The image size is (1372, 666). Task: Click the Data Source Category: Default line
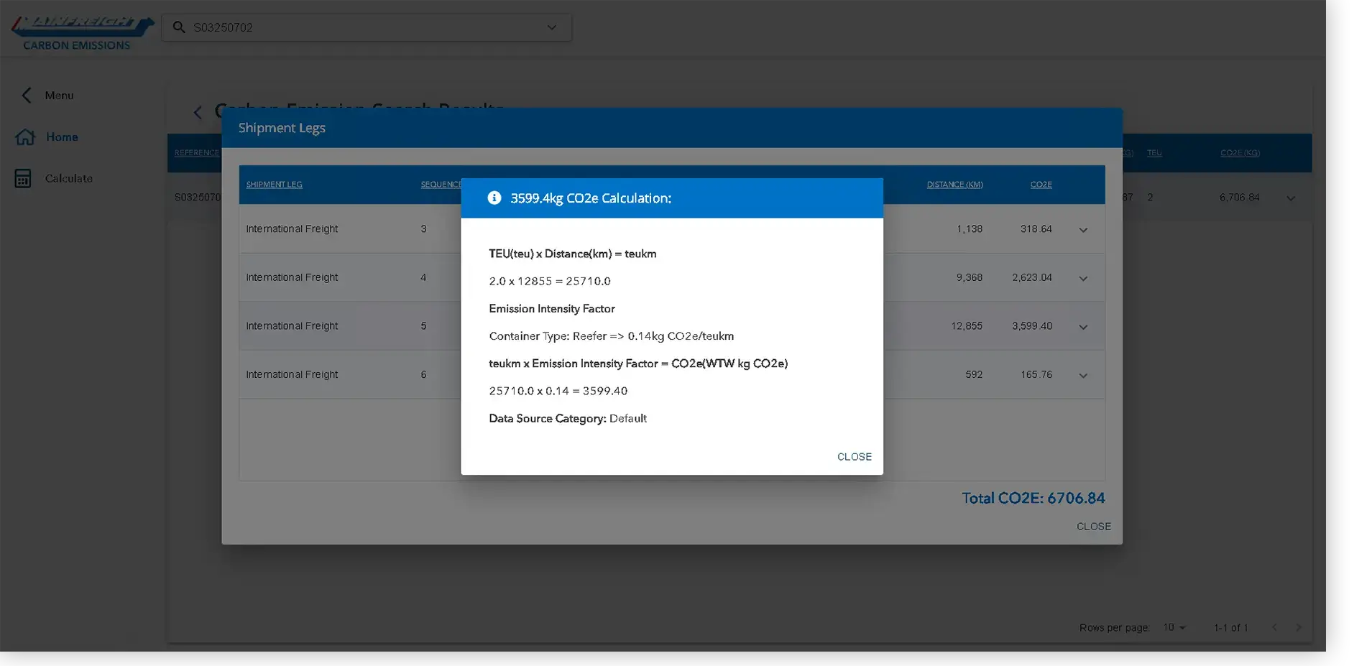click(568, 418)
